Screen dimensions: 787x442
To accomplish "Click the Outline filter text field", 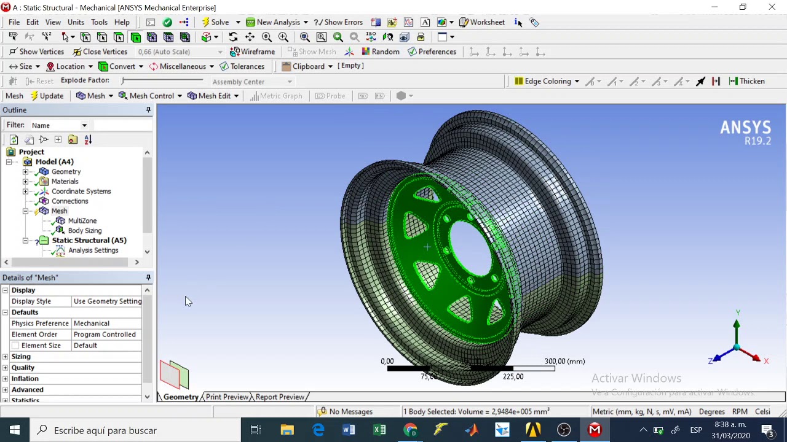I will pyautogui.click(x=124, y=125).
